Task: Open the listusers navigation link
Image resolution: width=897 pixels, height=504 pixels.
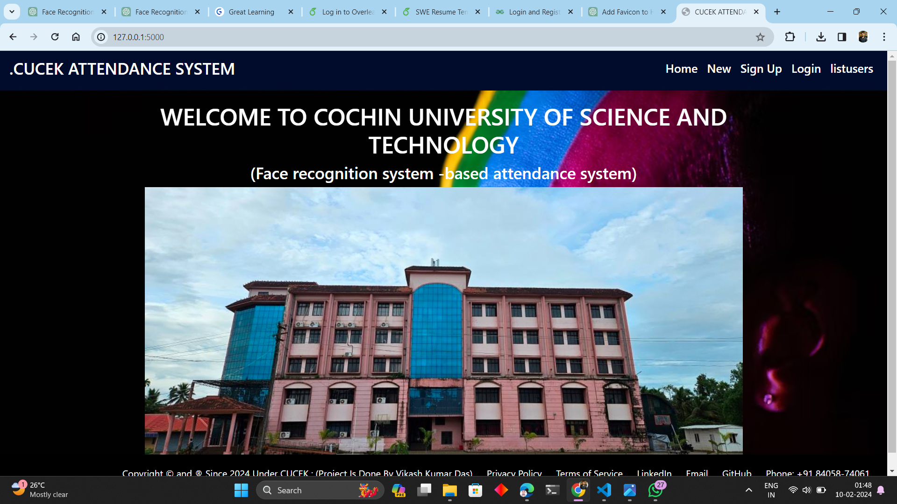Action: coord(851,69)
